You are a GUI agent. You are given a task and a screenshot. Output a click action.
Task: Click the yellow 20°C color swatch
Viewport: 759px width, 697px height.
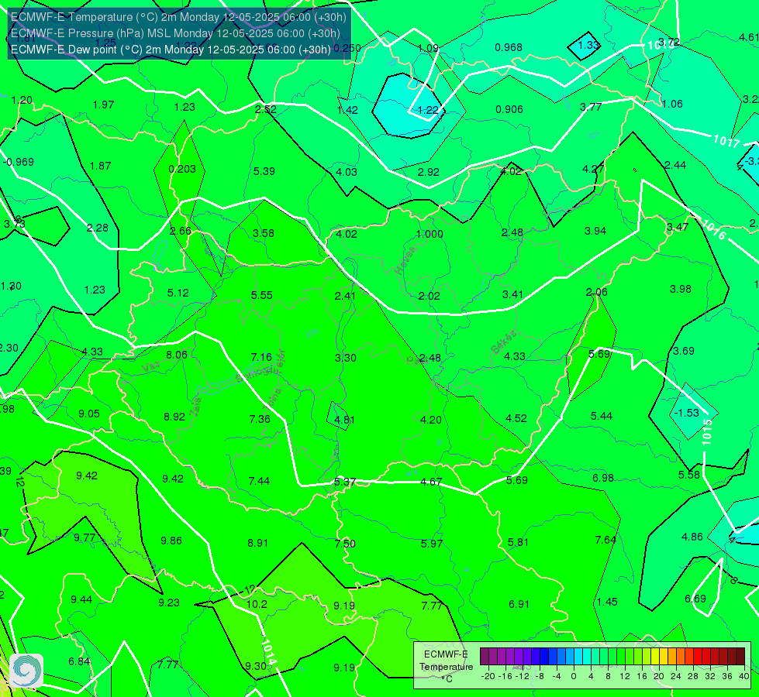pyautogui.click(x=655, y=657)
